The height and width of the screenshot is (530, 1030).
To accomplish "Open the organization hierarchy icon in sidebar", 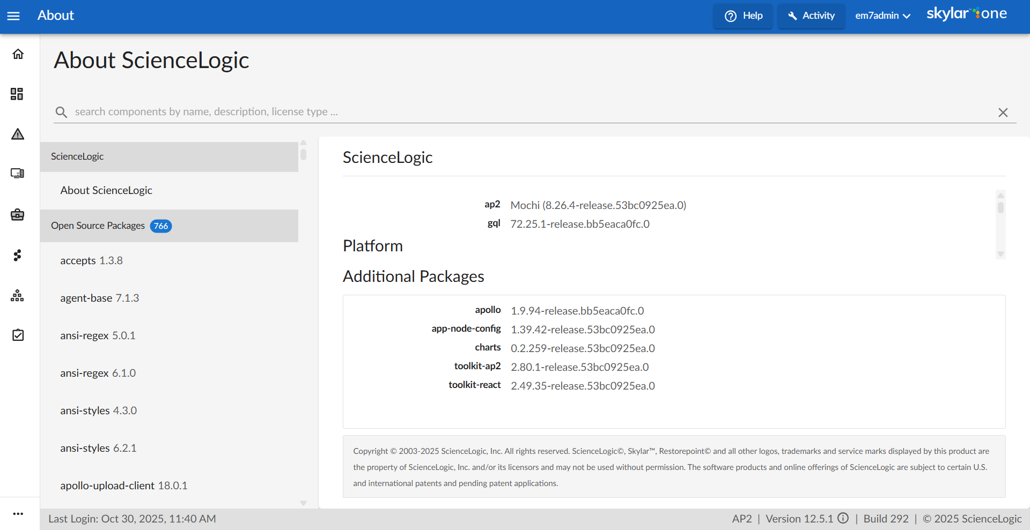I will pyautogui.click(x=18, y=295).
